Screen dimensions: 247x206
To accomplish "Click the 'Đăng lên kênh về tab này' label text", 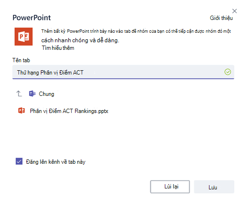I will pyautogui.click(x=56, y=162).
